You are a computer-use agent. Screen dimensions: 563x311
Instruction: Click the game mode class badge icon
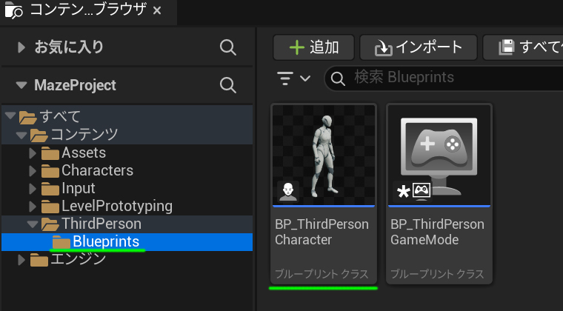point(422,190)
